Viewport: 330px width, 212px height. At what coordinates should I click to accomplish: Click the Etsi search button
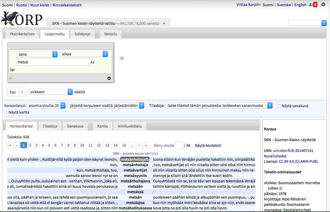coord(13,92)
